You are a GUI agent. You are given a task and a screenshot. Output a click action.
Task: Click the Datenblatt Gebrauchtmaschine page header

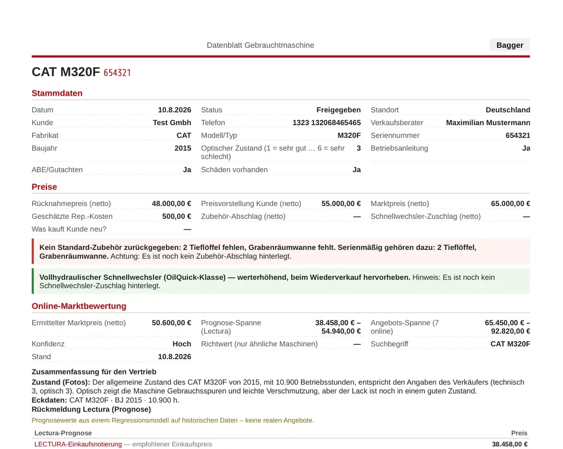pyautogui.click(x=260, y=45)
